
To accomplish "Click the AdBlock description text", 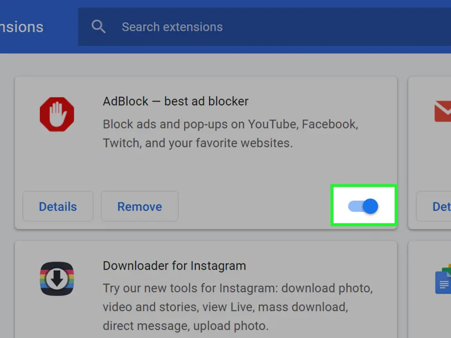I will (230, 133).
